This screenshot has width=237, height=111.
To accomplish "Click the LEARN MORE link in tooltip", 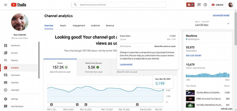I will [126, 65].
